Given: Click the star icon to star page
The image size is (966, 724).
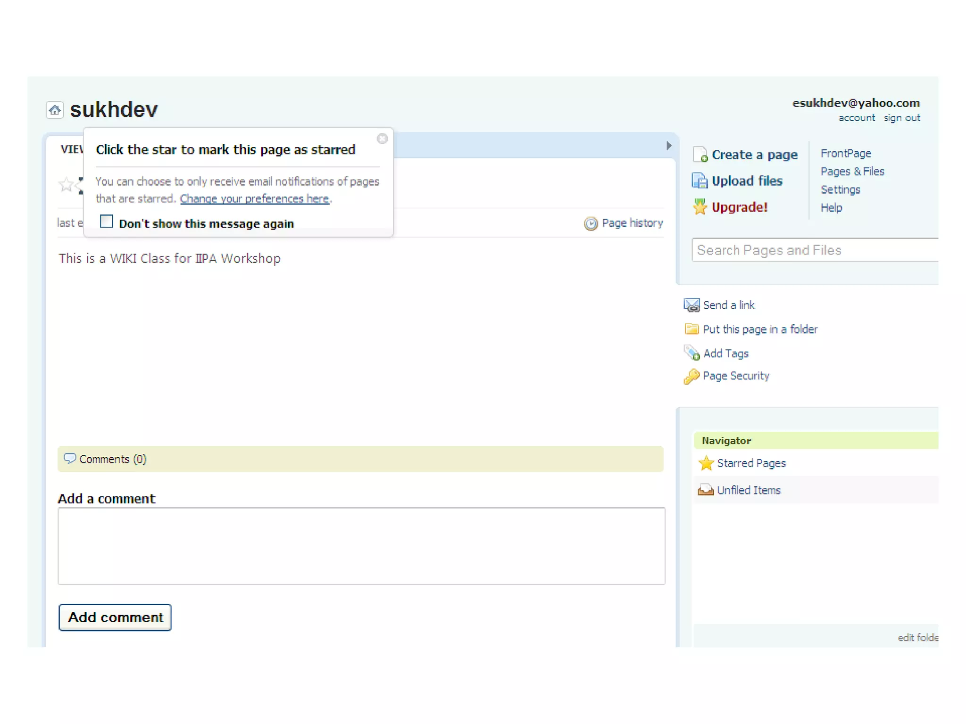Looking at the screenshot, I should 67,184.
